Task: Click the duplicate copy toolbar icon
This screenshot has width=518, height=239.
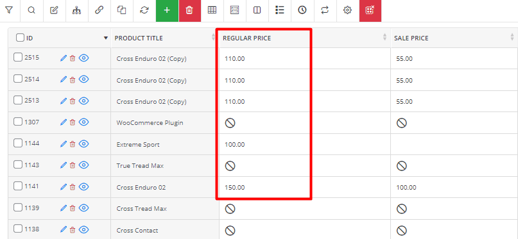Action: point(122,10)
